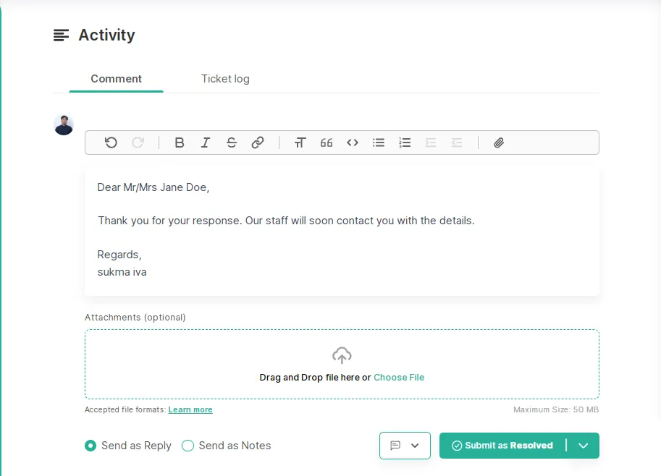
Task: Select the Comment tab
Action: 117,79
